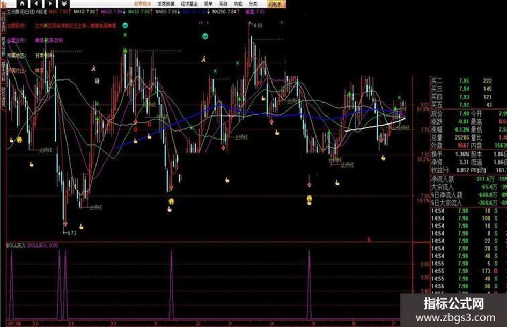Image resolution: width=507 pixels, height=327 pixels.
Task: Open the 系统 menu
Action: 223,4
